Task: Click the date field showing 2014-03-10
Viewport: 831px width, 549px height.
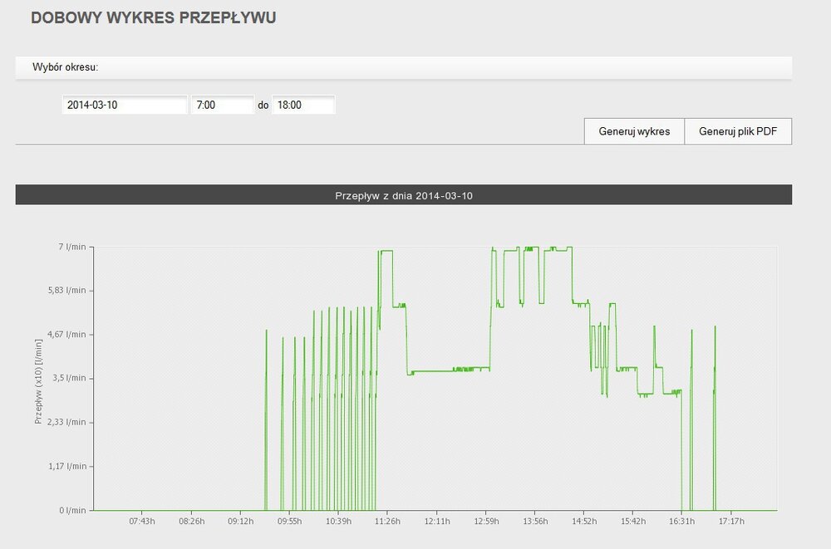Action: (x=125, y=105)
